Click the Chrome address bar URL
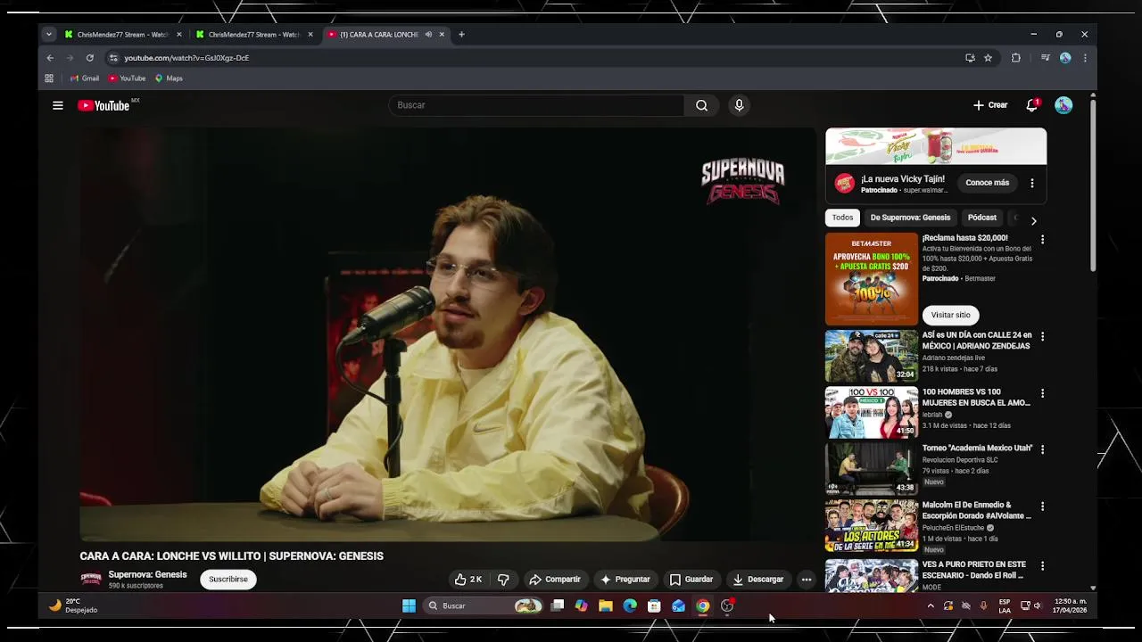Viewport: 1142px width, 642px height. point(186,58)
